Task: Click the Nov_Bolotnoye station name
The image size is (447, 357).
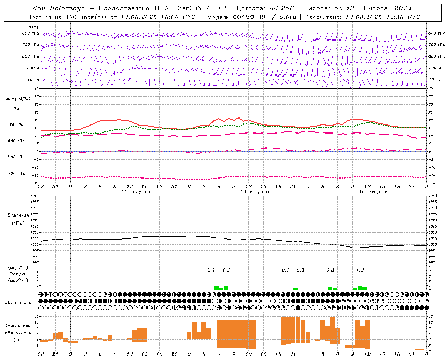Action: pos(58,8)
